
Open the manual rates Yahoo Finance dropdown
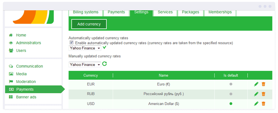[x=85, y=65]
